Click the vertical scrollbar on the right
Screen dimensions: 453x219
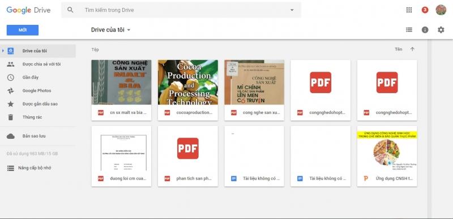[x=429, y=129]
